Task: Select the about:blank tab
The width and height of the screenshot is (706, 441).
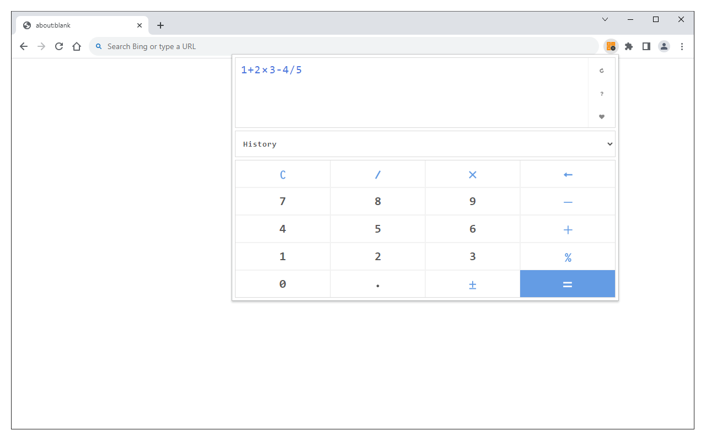Action: point(82,25)
